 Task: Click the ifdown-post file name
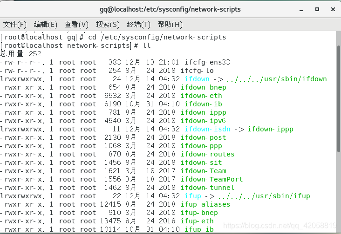pyautogui.click(x=203, y=137)
